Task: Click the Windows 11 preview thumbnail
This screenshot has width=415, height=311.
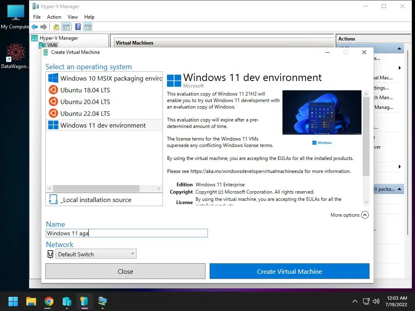Action: coord(322,113)
